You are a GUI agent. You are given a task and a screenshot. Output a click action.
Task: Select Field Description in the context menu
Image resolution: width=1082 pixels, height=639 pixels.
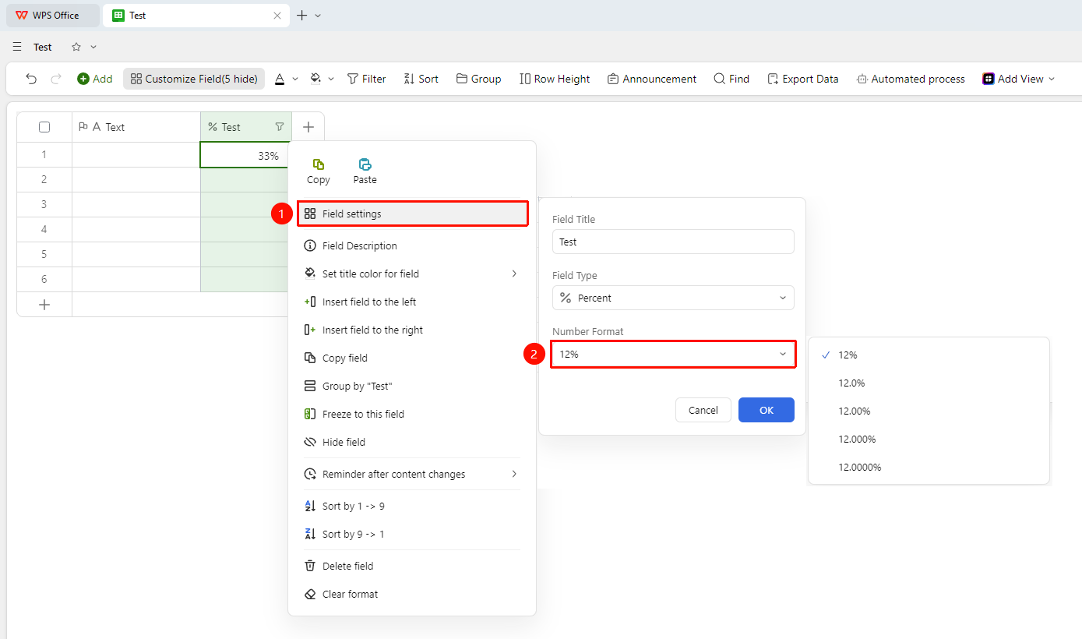click(x=411, y=245)
